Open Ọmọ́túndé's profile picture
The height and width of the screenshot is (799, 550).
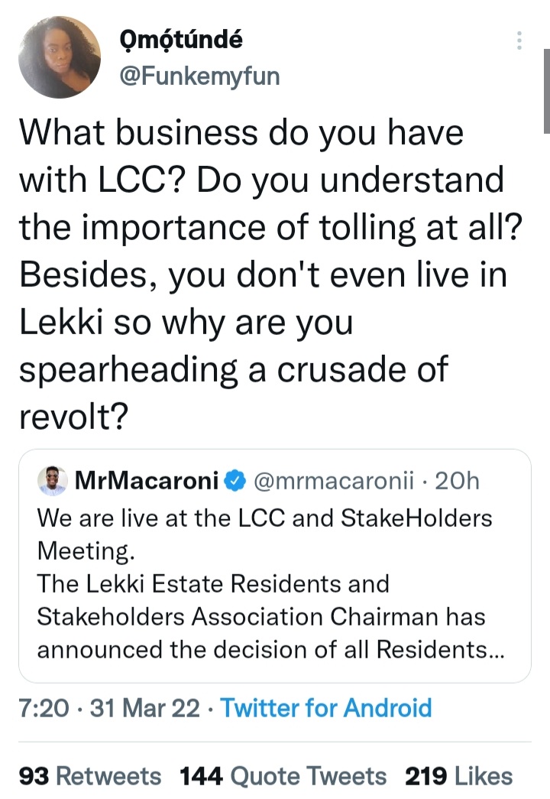(x=60, y=57)
